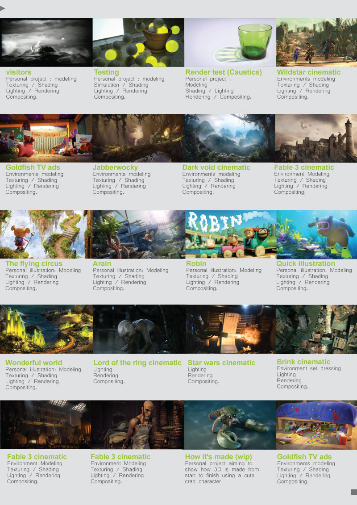Open the visitors black-and-white thumbnail
This screenshot has height=505, width=357.
click(x=46, y=42)
